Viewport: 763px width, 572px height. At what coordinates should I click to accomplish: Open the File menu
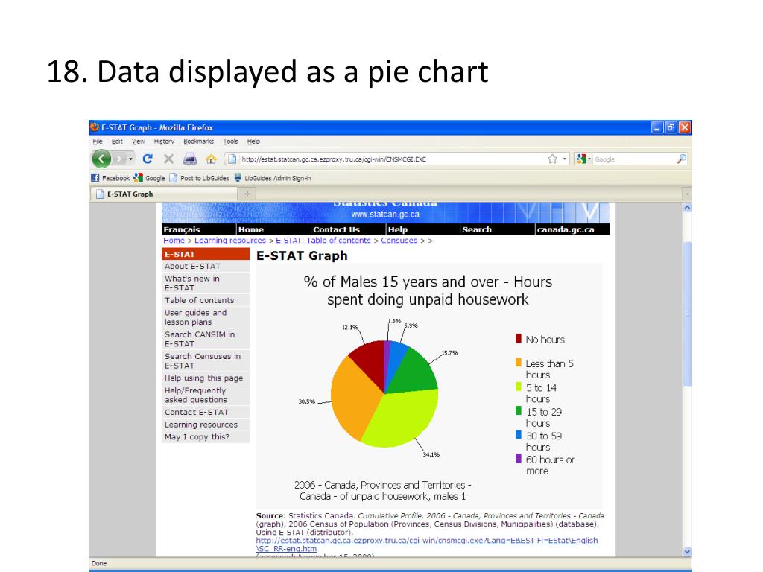pos(98,142)
